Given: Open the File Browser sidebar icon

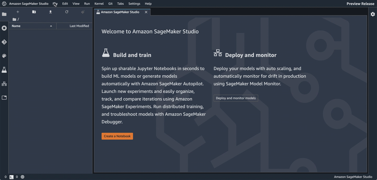Looking at the screenshot, I should coord(4,14).
